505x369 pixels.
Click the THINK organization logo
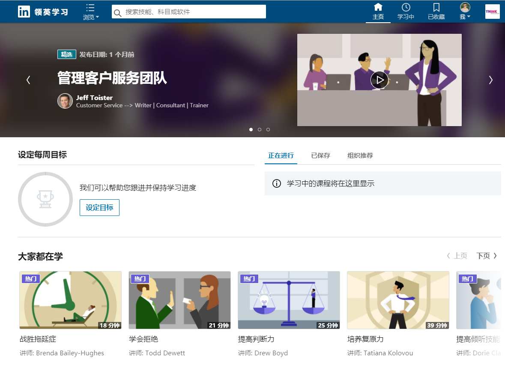[x=493, y=12]
